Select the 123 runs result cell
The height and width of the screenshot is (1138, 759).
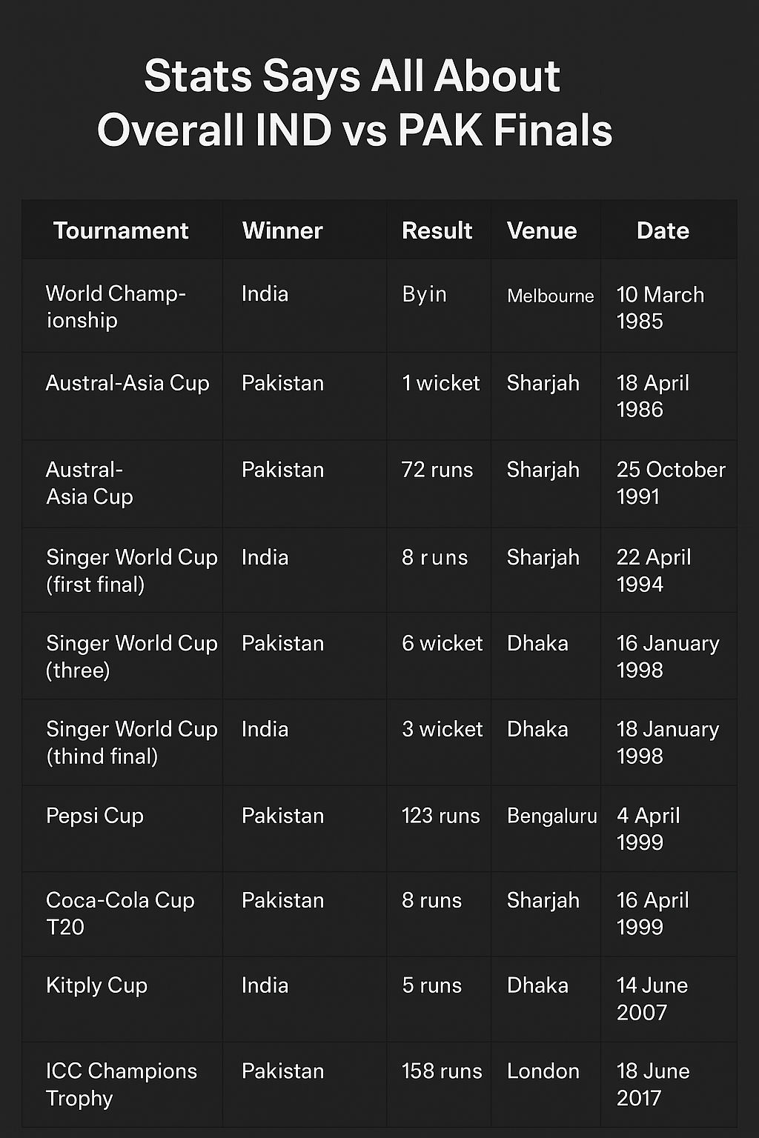coord(440,816)
